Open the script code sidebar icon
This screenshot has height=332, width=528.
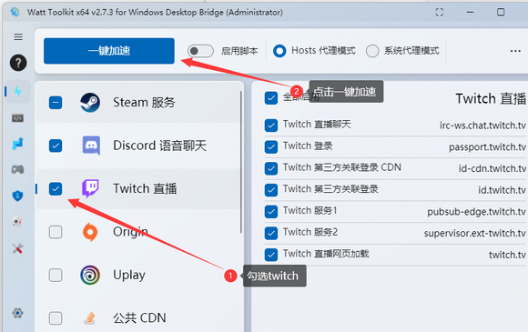[x=17, y=118]
